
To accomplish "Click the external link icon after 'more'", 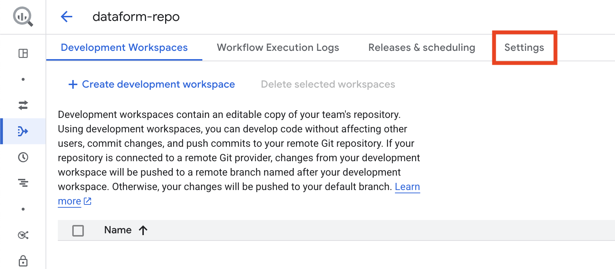I will point(87,201).
